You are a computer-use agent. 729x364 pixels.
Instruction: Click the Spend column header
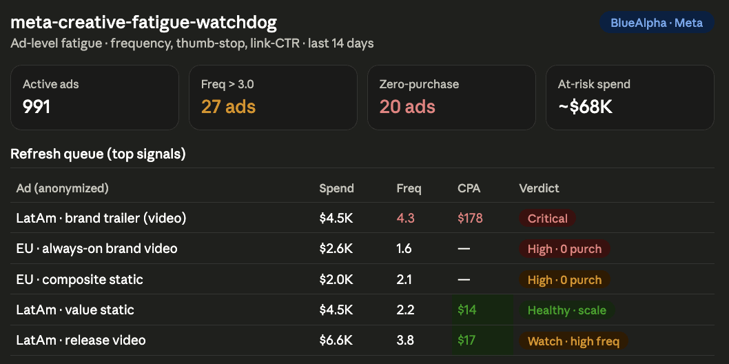coord(337,188)
